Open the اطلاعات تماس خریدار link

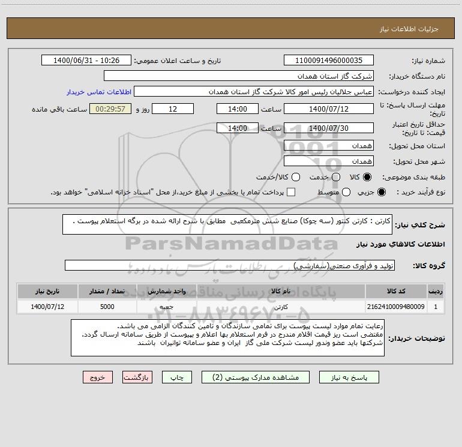click(99, 92)
